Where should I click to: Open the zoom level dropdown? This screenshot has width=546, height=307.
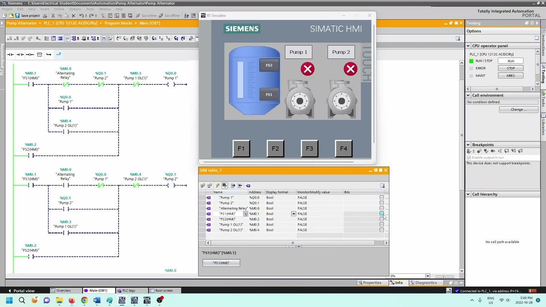point(427,276)
